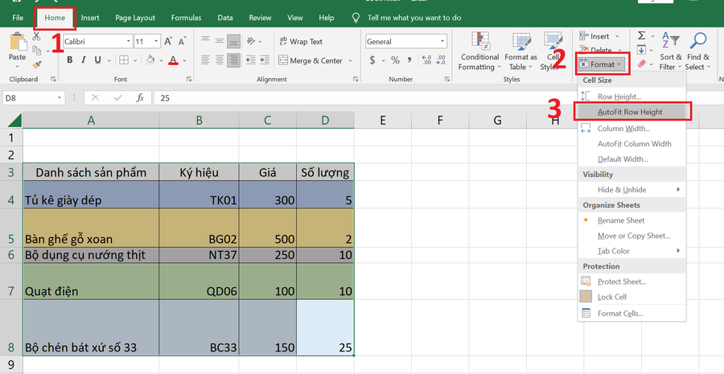Choose AutoFit Row Height
This screenshot has height=374, width=724.
[632, 112]
